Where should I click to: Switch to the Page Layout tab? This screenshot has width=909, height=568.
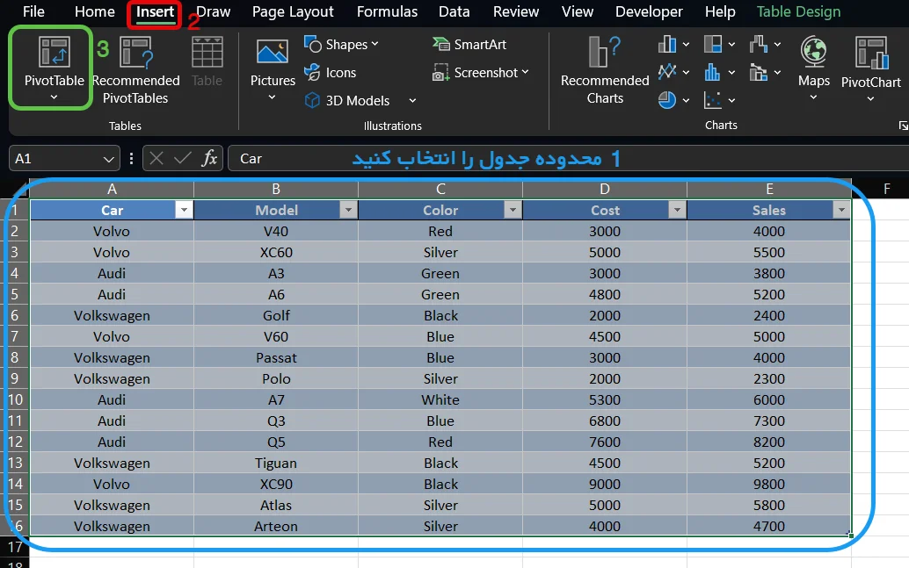click(293, 11)
